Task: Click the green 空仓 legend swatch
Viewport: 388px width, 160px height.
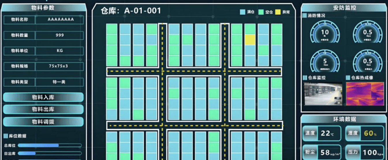Action: tap(261, 12)
